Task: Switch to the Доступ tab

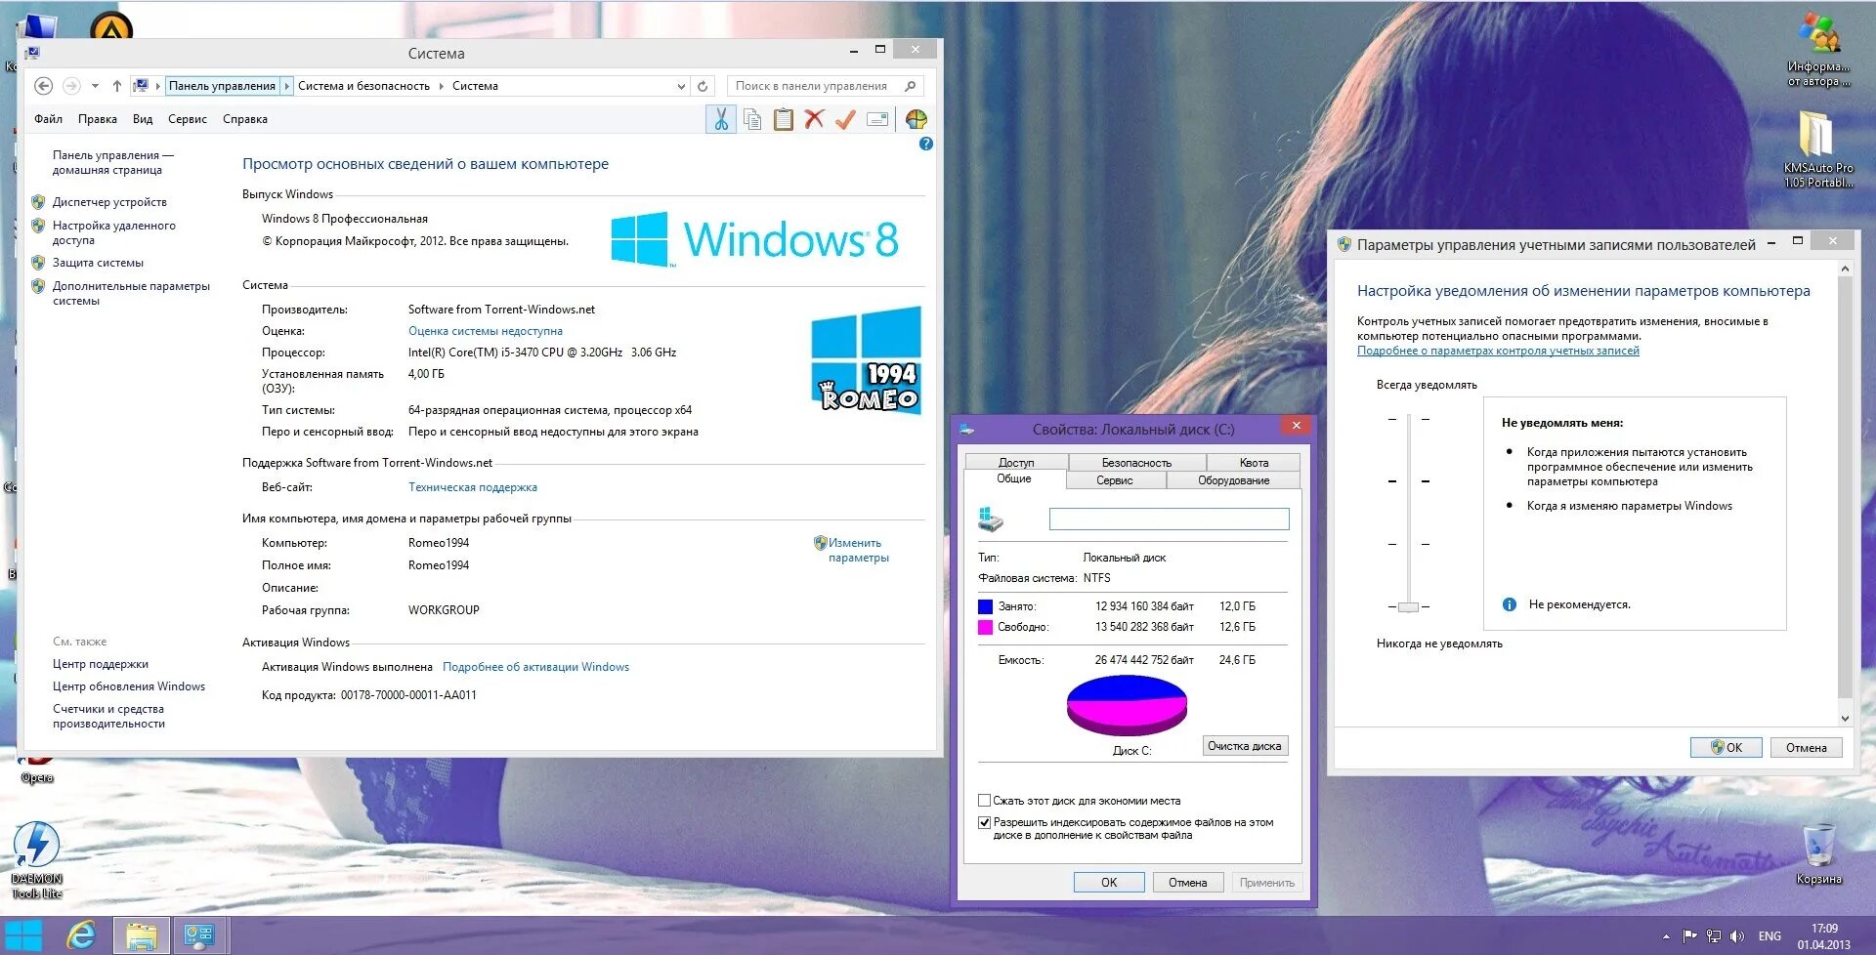Action: point(1016,463)
